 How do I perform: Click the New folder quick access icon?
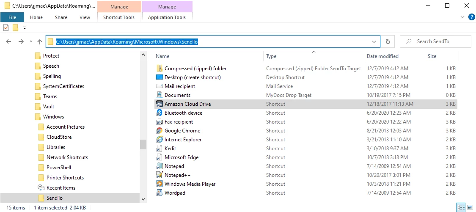[16, 28]
